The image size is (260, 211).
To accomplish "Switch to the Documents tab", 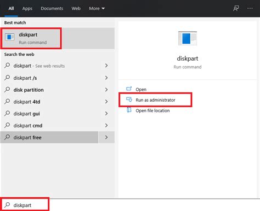I will click(x=52, y=8).
